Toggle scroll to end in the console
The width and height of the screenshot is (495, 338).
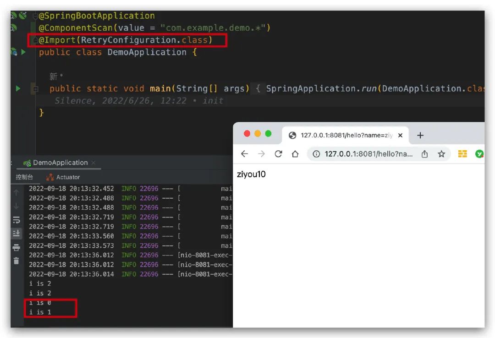(x=16, y=233)
